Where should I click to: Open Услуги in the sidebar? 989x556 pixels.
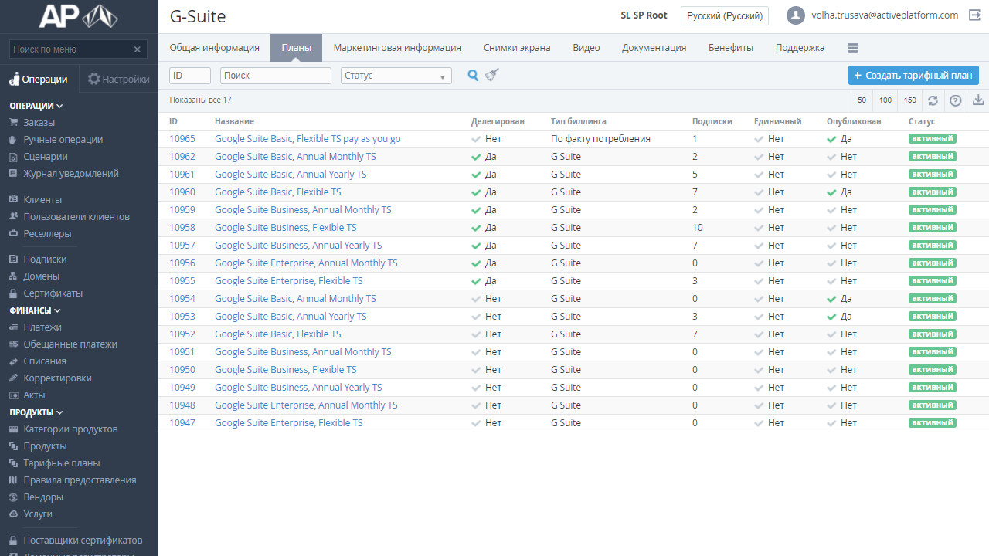(38, 514)
